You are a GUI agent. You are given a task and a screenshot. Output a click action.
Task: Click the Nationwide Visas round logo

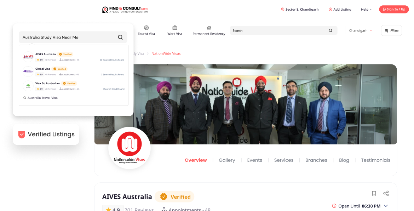coord(130,148)
